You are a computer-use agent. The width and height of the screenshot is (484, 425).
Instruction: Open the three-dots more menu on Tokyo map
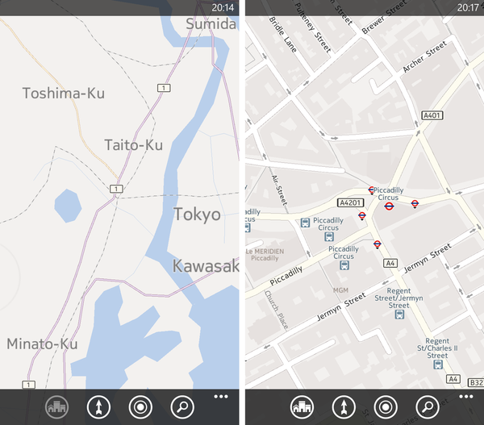221,397
